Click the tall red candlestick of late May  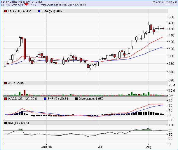[x=25, y=49]
